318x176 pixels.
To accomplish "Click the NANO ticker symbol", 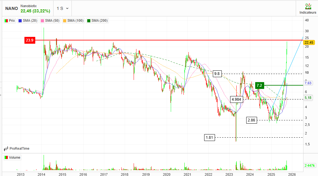I will click(x=11, y=9).
